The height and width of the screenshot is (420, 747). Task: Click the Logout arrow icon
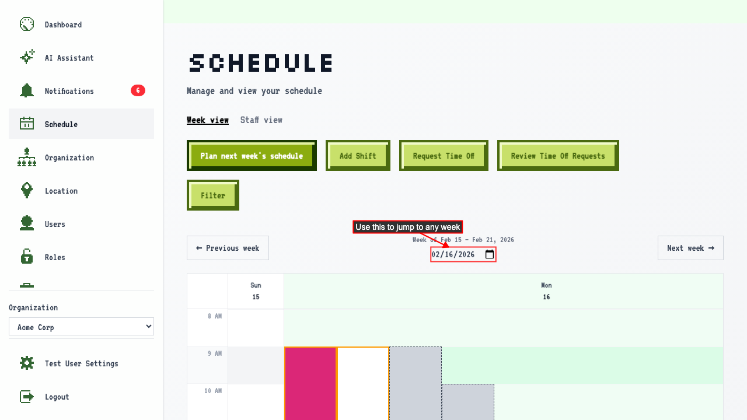point(27,396)
